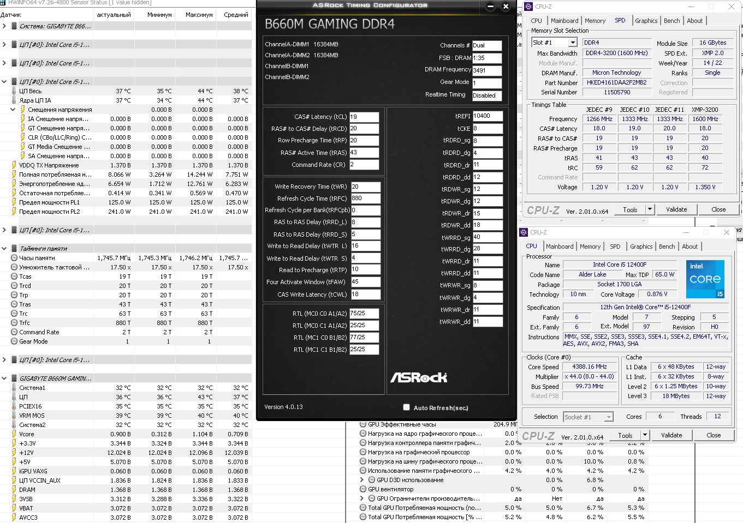Screen dimensions: 743x523
Task: Collapse the Смещения напряжения subtree
Action: 13,110
